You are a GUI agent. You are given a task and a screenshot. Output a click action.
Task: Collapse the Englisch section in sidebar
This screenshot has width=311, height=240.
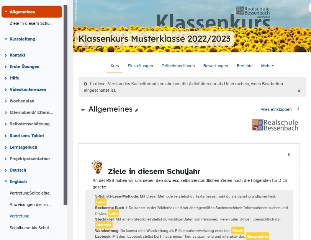pyautogui.click(x=6, y=182)
